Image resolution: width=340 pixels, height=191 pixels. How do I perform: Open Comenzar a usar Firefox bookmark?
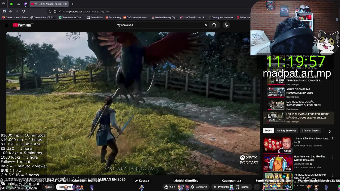point(15,18)
